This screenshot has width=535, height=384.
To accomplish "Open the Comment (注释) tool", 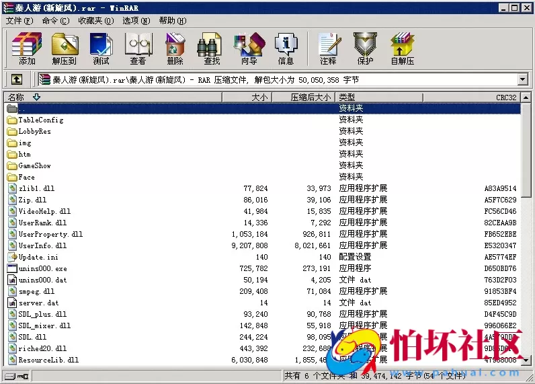I will coord(328,48).
